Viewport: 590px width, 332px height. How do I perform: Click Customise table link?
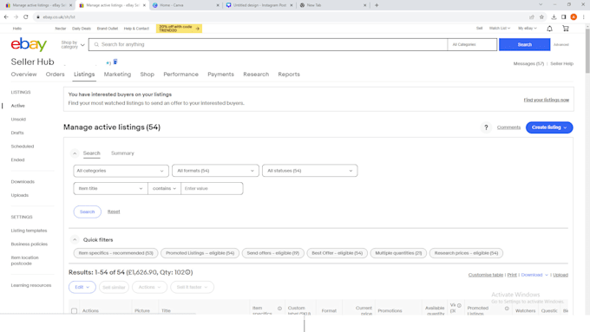[x=485, y=275]
